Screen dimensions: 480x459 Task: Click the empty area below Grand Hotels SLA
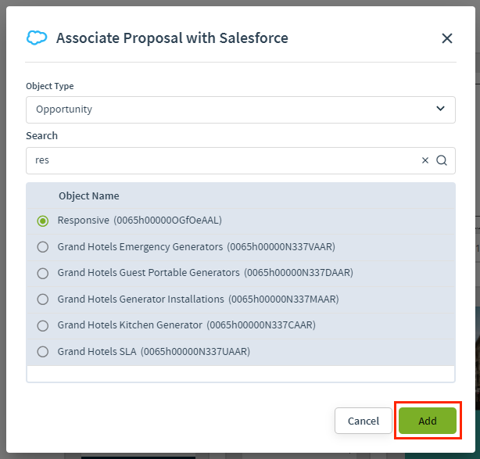click(x=240, y=373)
